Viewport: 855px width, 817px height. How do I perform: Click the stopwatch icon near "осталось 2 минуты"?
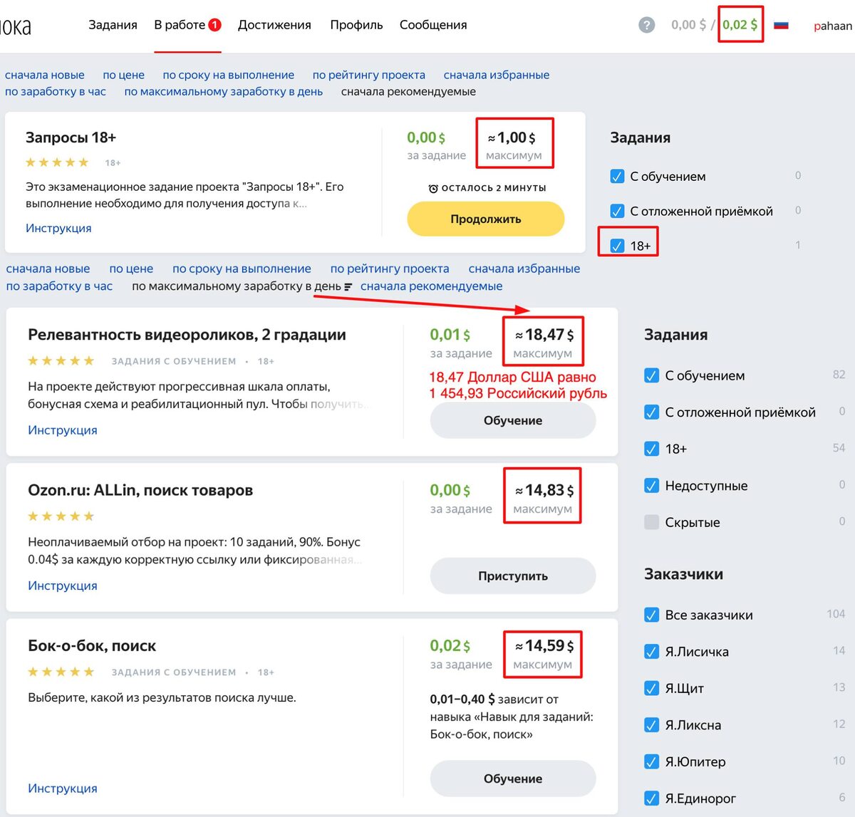(x=434, y=187)
